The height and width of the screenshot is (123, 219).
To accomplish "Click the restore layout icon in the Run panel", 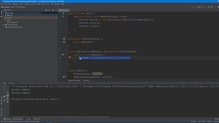I will (4, 96).
